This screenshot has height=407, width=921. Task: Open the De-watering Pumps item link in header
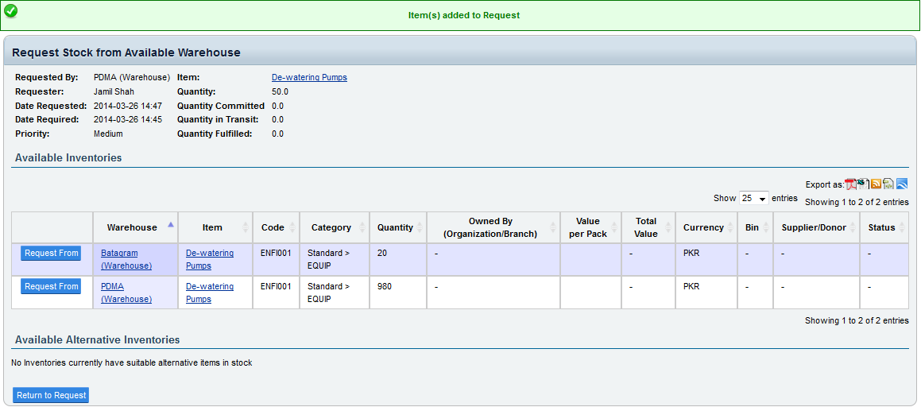(x=309, y=78)
